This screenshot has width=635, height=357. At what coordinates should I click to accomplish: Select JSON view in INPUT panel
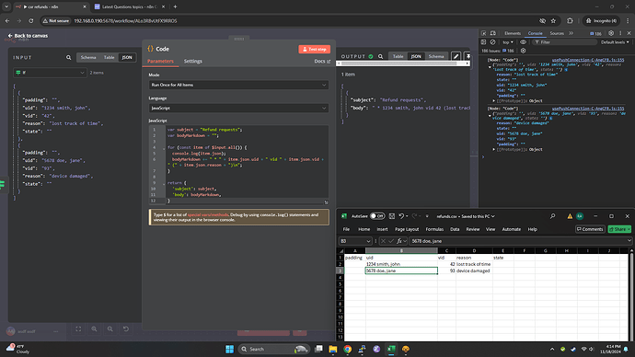pyautogui.click(x=127, y=57)
